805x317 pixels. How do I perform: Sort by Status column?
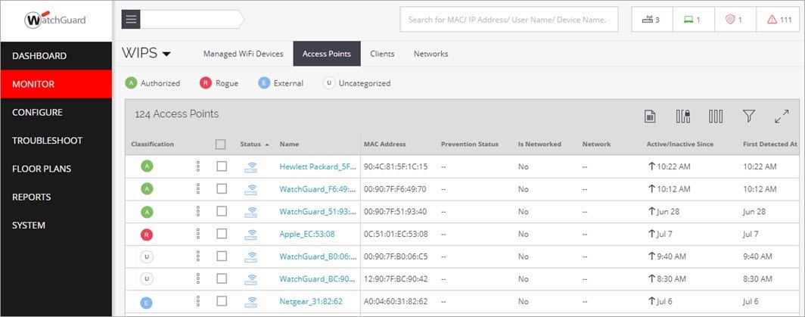pos(254,145)
